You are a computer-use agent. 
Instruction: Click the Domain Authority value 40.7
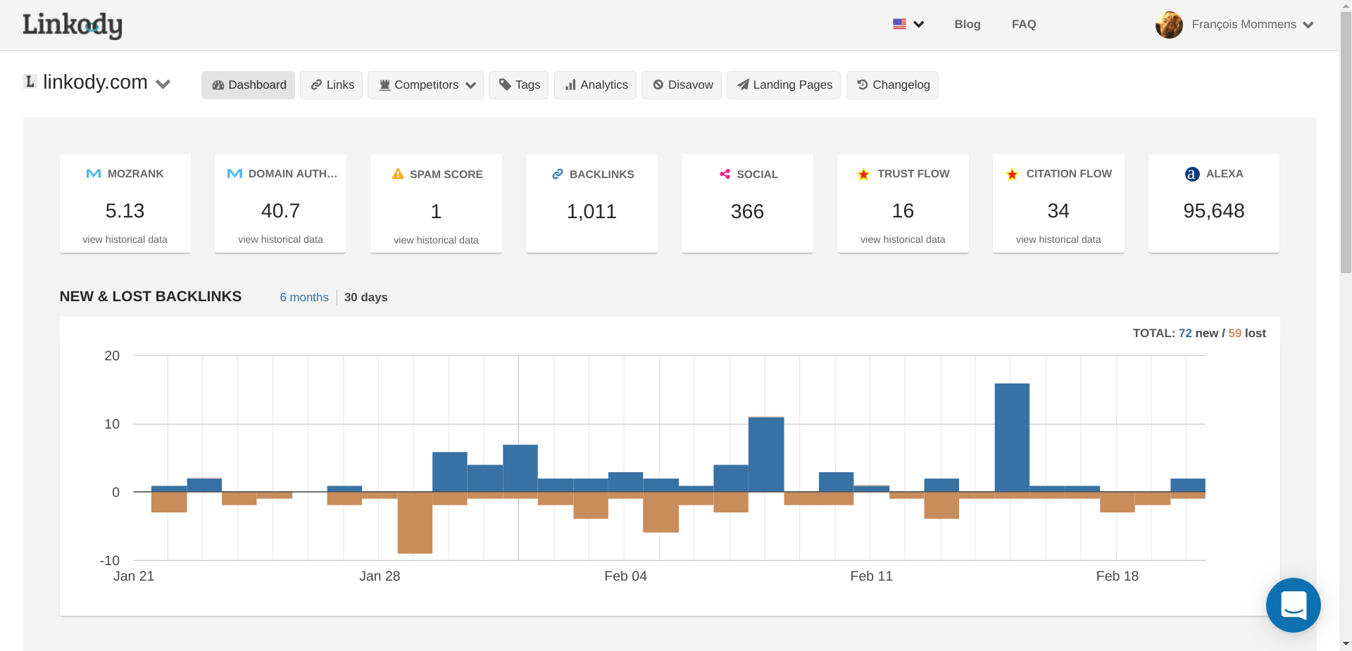tap(281, 210)
